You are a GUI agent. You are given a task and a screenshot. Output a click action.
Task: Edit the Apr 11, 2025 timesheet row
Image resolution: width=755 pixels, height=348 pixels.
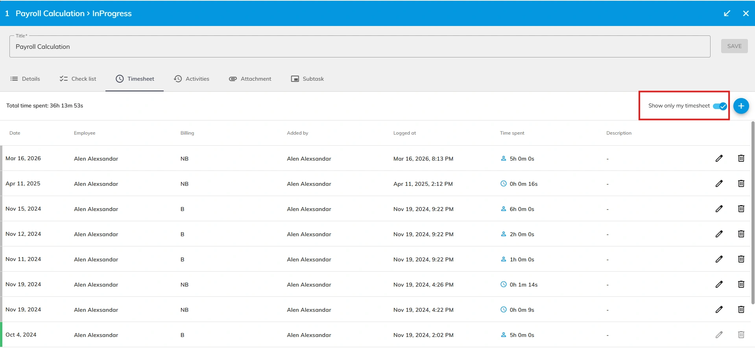(719, 184)
